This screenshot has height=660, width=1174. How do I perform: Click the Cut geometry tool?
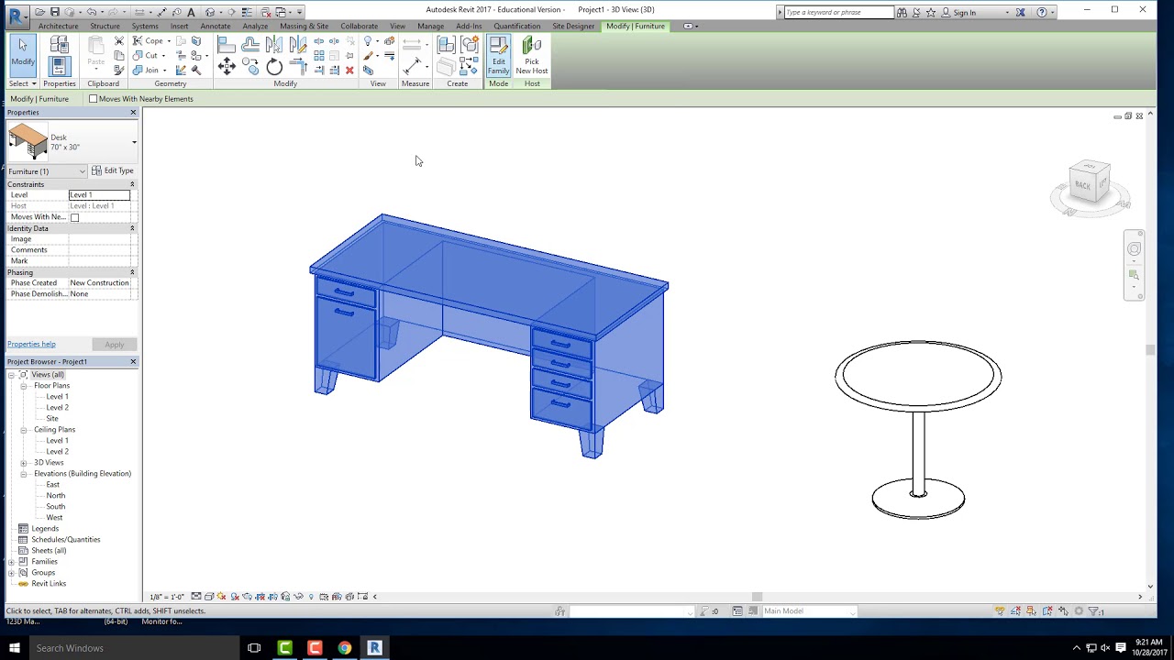(150, 56)
